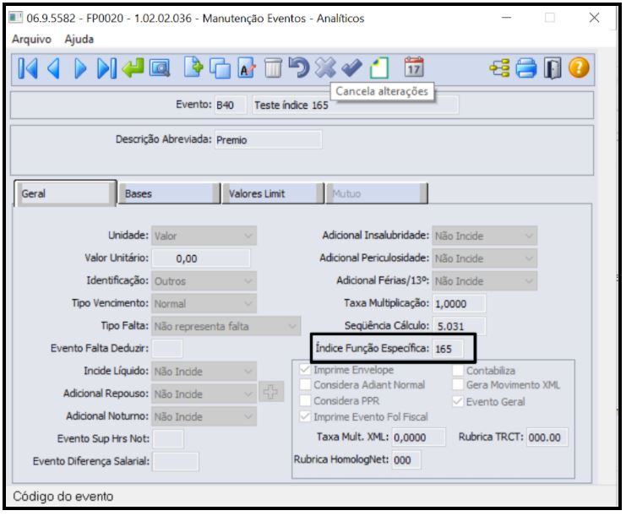Click the add new record icon

click(193, 68)
